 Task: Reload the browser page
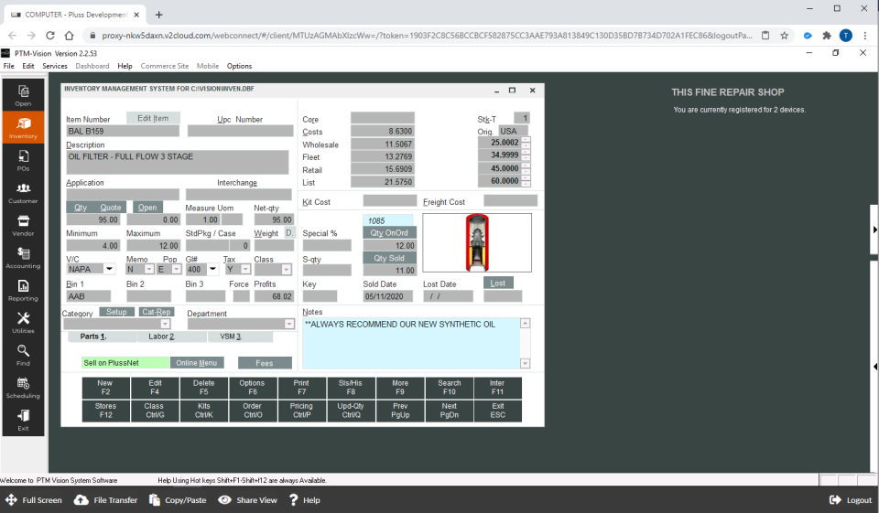click(x=50, y=36)
